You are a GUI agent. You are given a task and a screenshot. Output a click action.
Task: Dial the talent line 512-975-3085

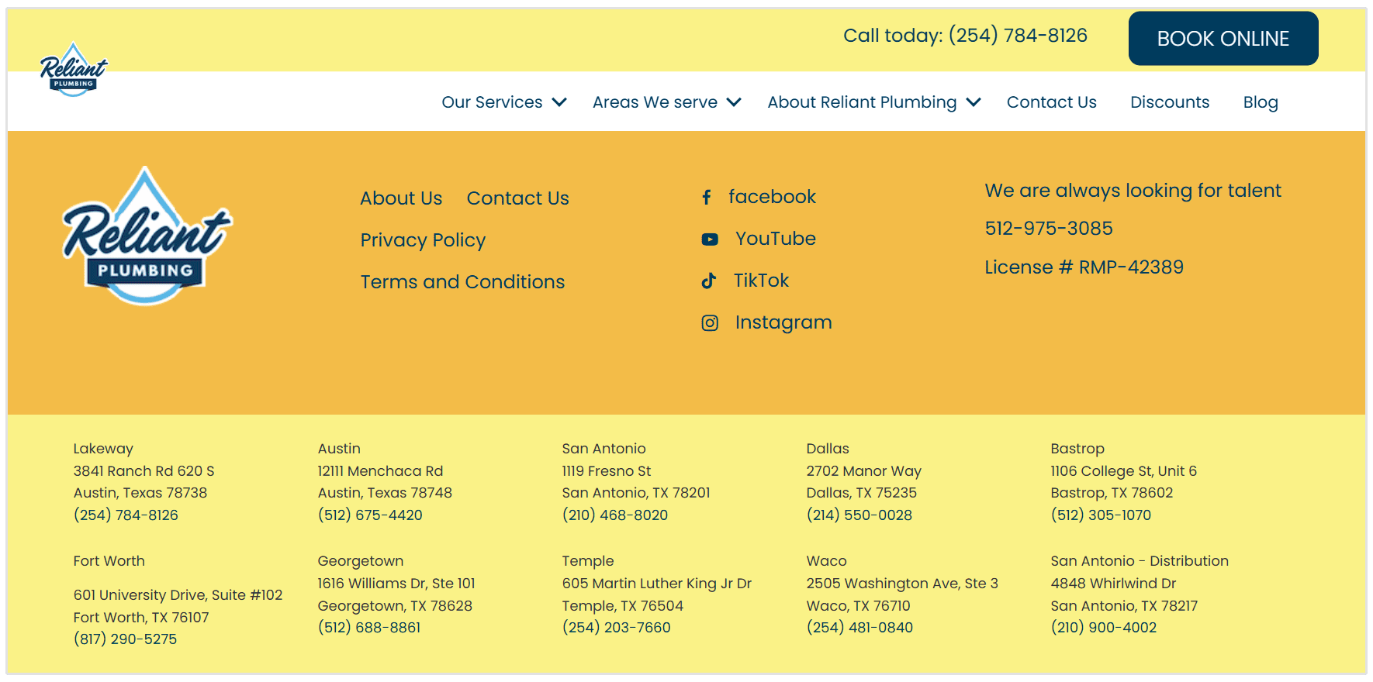(x=1048, y=229)
